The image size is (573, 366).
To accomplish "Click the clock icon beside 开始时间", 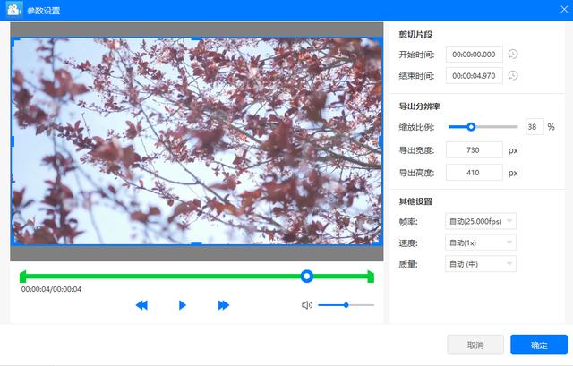I will [x=513, y=55].
